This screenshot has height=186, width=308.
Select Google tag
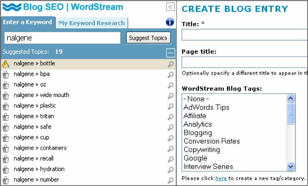(x=195, y=158)
